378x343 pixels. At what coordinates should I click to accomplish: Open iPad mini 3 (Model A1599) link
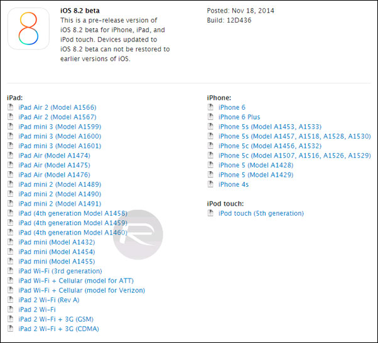(x=60, y=127)
